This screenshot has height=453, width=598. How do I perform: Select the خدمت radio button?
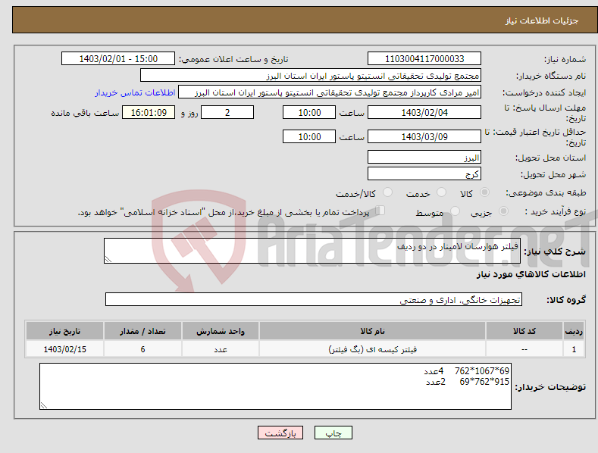(441, 192)
